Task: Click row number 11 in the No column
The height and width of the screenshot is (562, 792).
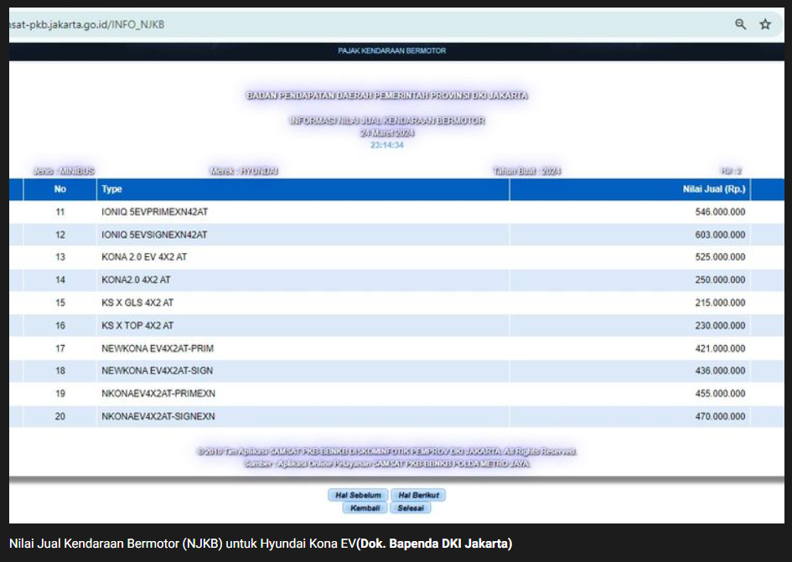Action: coord(60,212)
